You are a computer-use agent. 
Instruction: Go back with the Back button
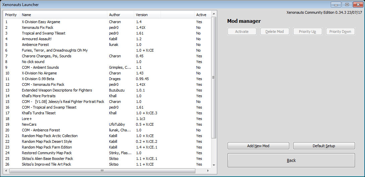[x=291, y=160]
